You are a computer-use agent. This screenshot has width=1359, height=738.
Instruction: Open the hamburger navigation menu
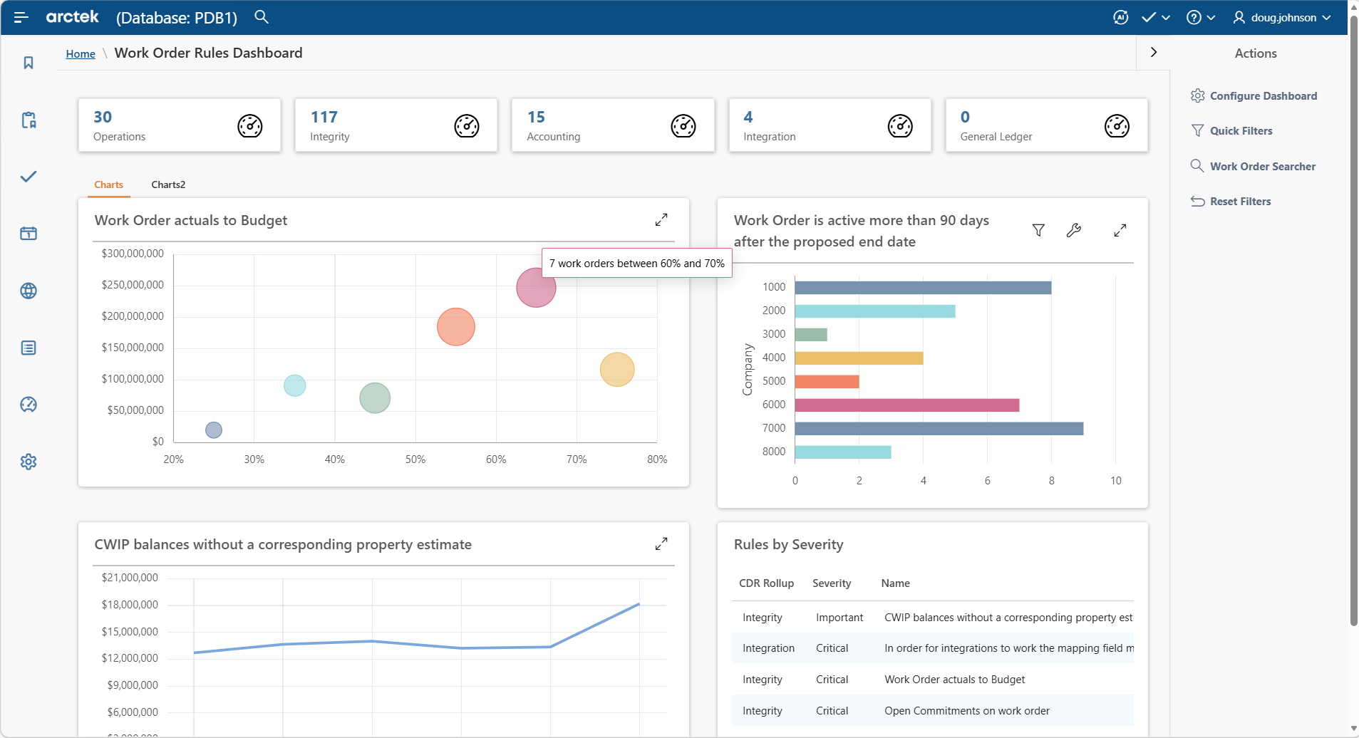(21, 17)
